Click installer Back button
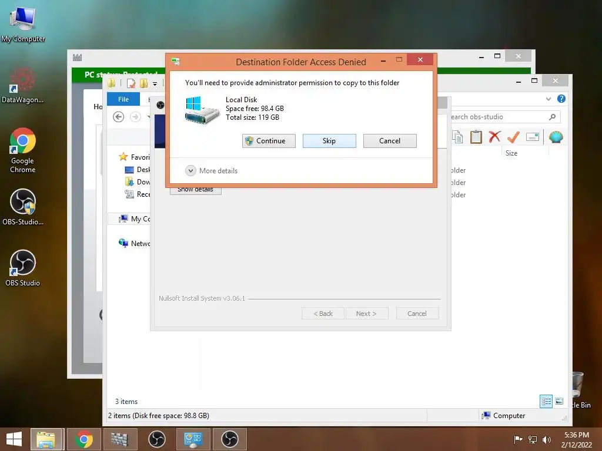 [323, 314]
